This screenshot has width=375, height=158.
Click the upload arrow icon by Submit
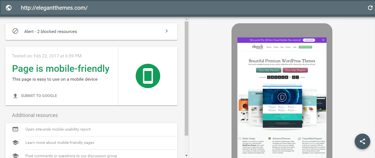click(15, 96)
